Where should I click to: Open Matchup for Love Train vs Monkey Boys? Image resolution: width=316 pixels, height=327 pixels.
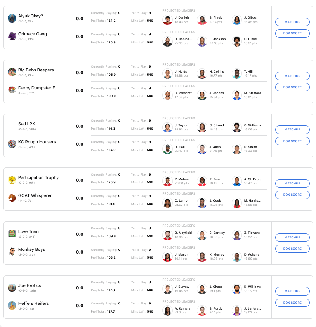[292, 237]
